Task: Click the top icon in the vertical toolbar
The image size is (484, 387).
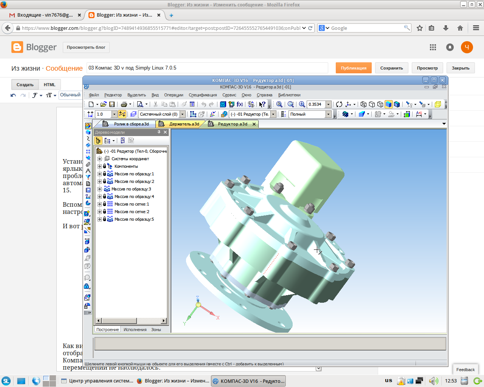Action: click(88, 126)
